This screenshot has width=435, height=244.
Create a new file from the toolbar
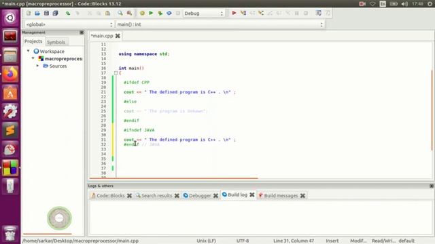(29, 13)
